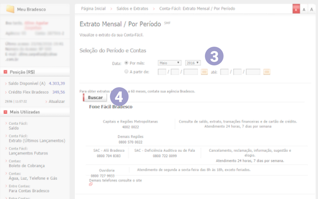Screen dimensions: 318x199
Task: Click the Buscar button
Action: tap(95, 98)
